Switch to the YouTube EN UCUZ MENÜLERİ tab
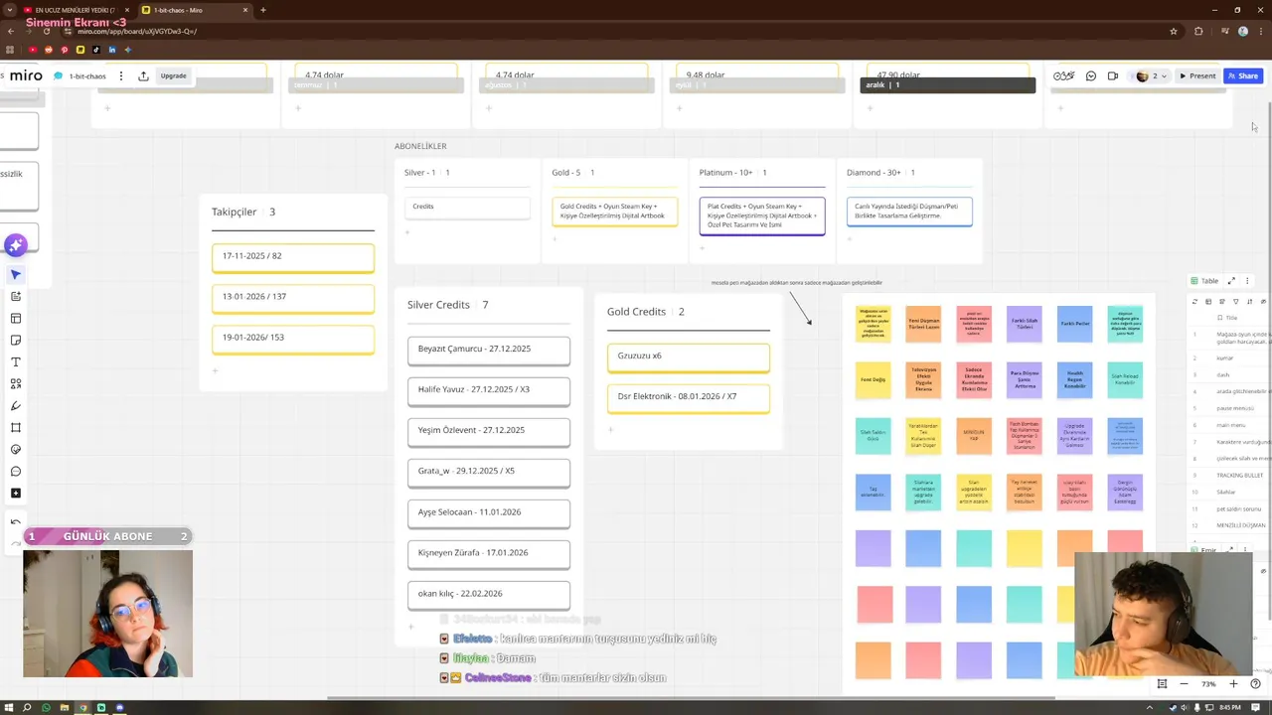Viewport: 1272px width, 715px height. point(75,10)
